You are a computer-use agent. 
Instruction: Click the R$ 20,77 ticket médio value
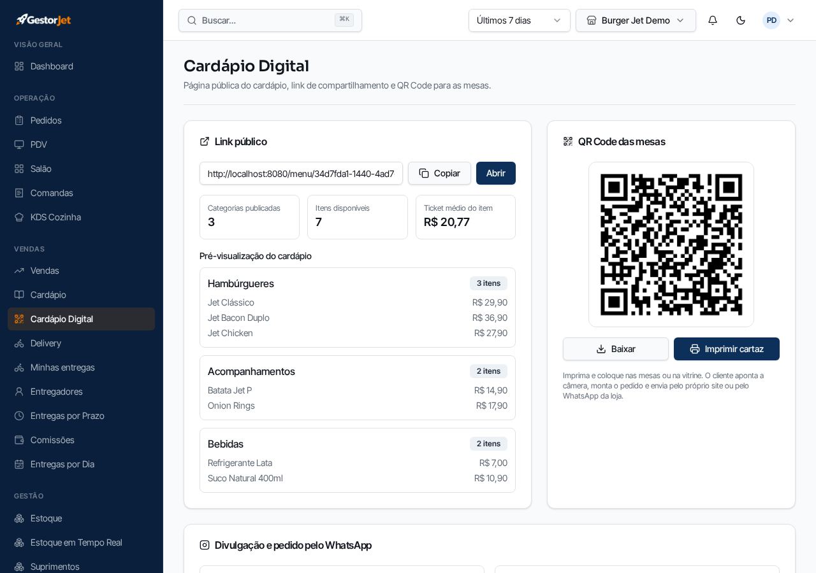pos(447,222)
